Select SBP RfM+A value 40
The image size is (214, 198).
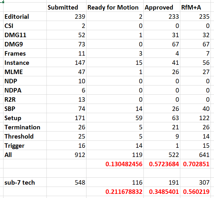pos(195,108)
